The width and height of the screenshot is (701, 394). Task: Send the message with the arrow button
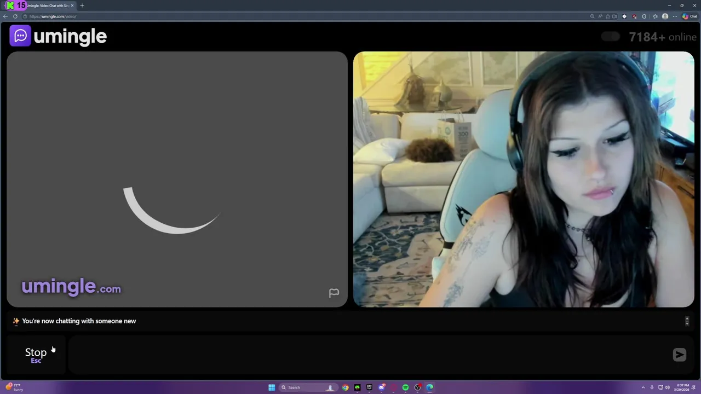[x=679, y=355]
